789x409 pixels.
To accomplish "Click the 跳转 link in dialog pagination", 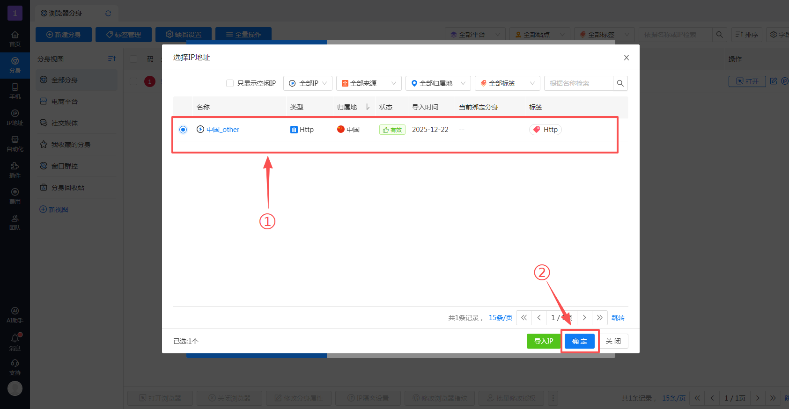I will coord(618,318).
